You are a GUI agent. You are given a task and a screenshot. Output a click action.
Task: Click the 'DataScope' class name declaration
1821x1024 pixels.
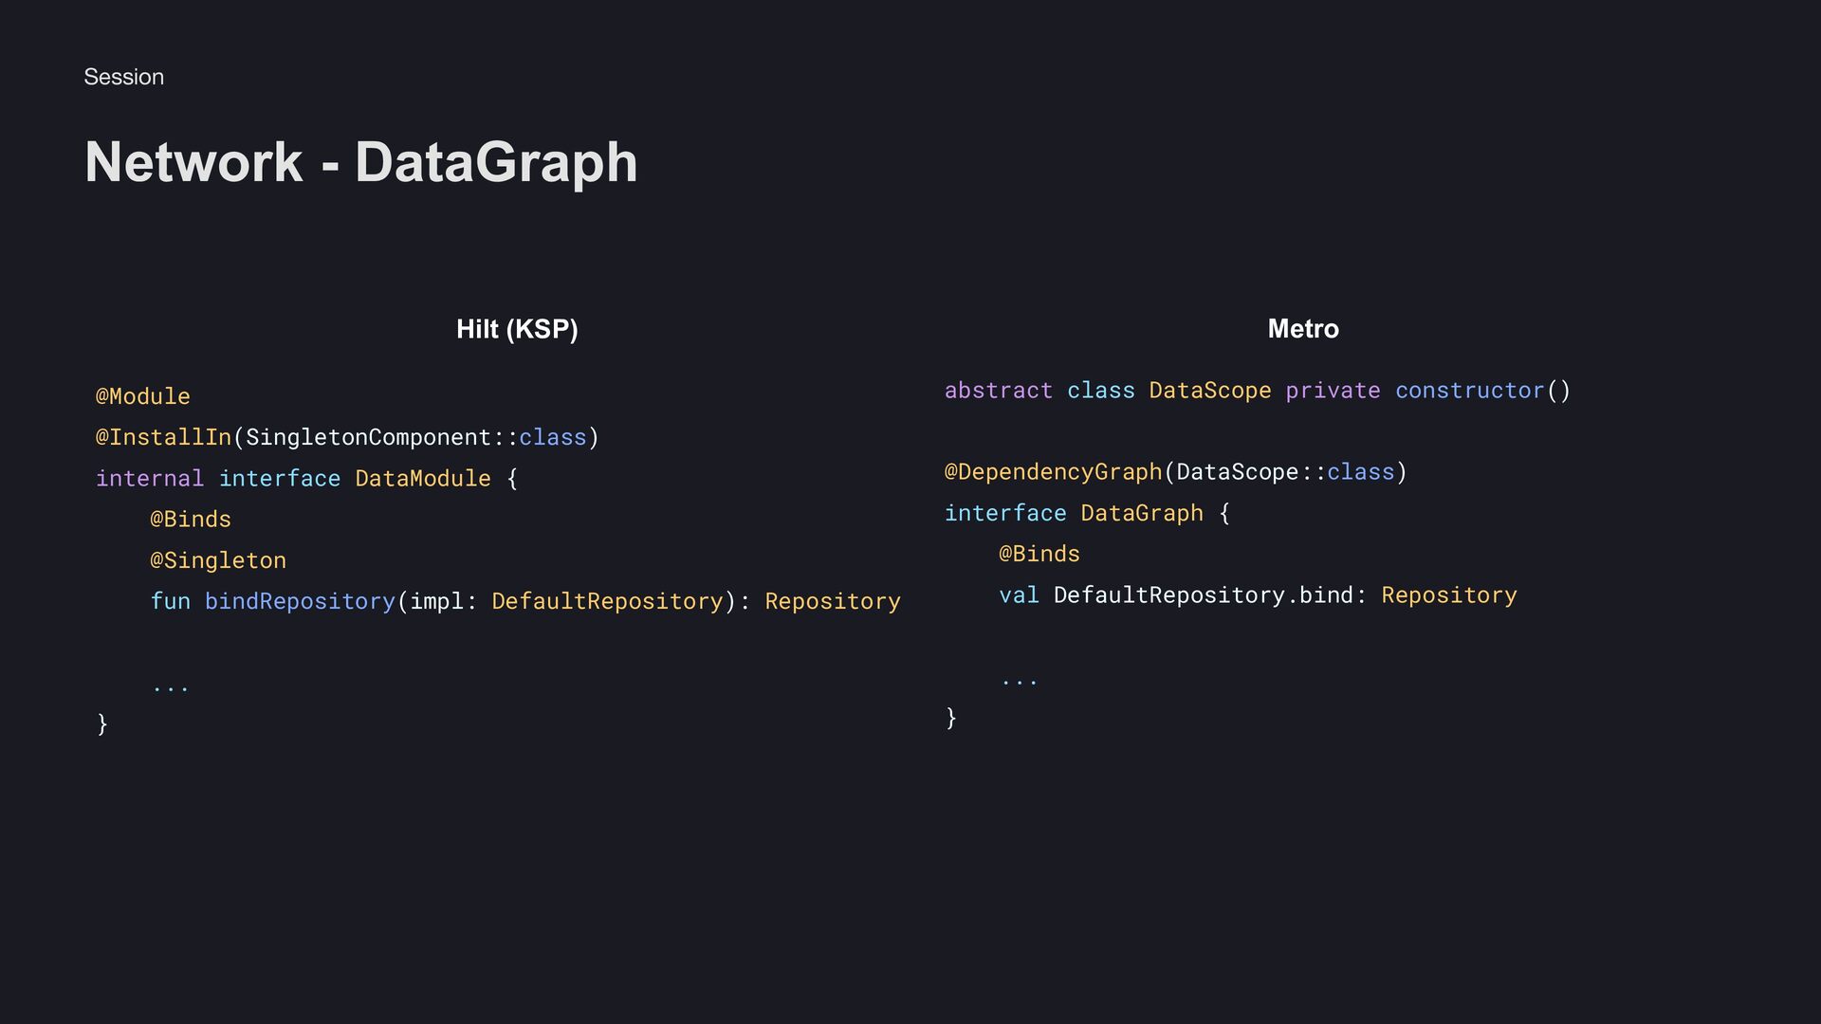tap(1209, 391)
